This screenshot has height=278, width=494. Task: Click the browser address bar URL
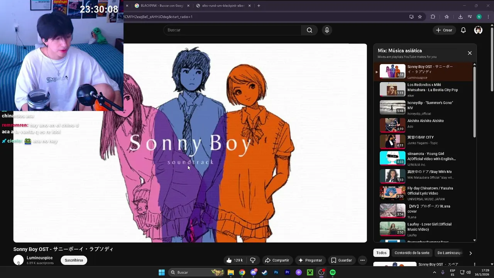coord(158,17)
